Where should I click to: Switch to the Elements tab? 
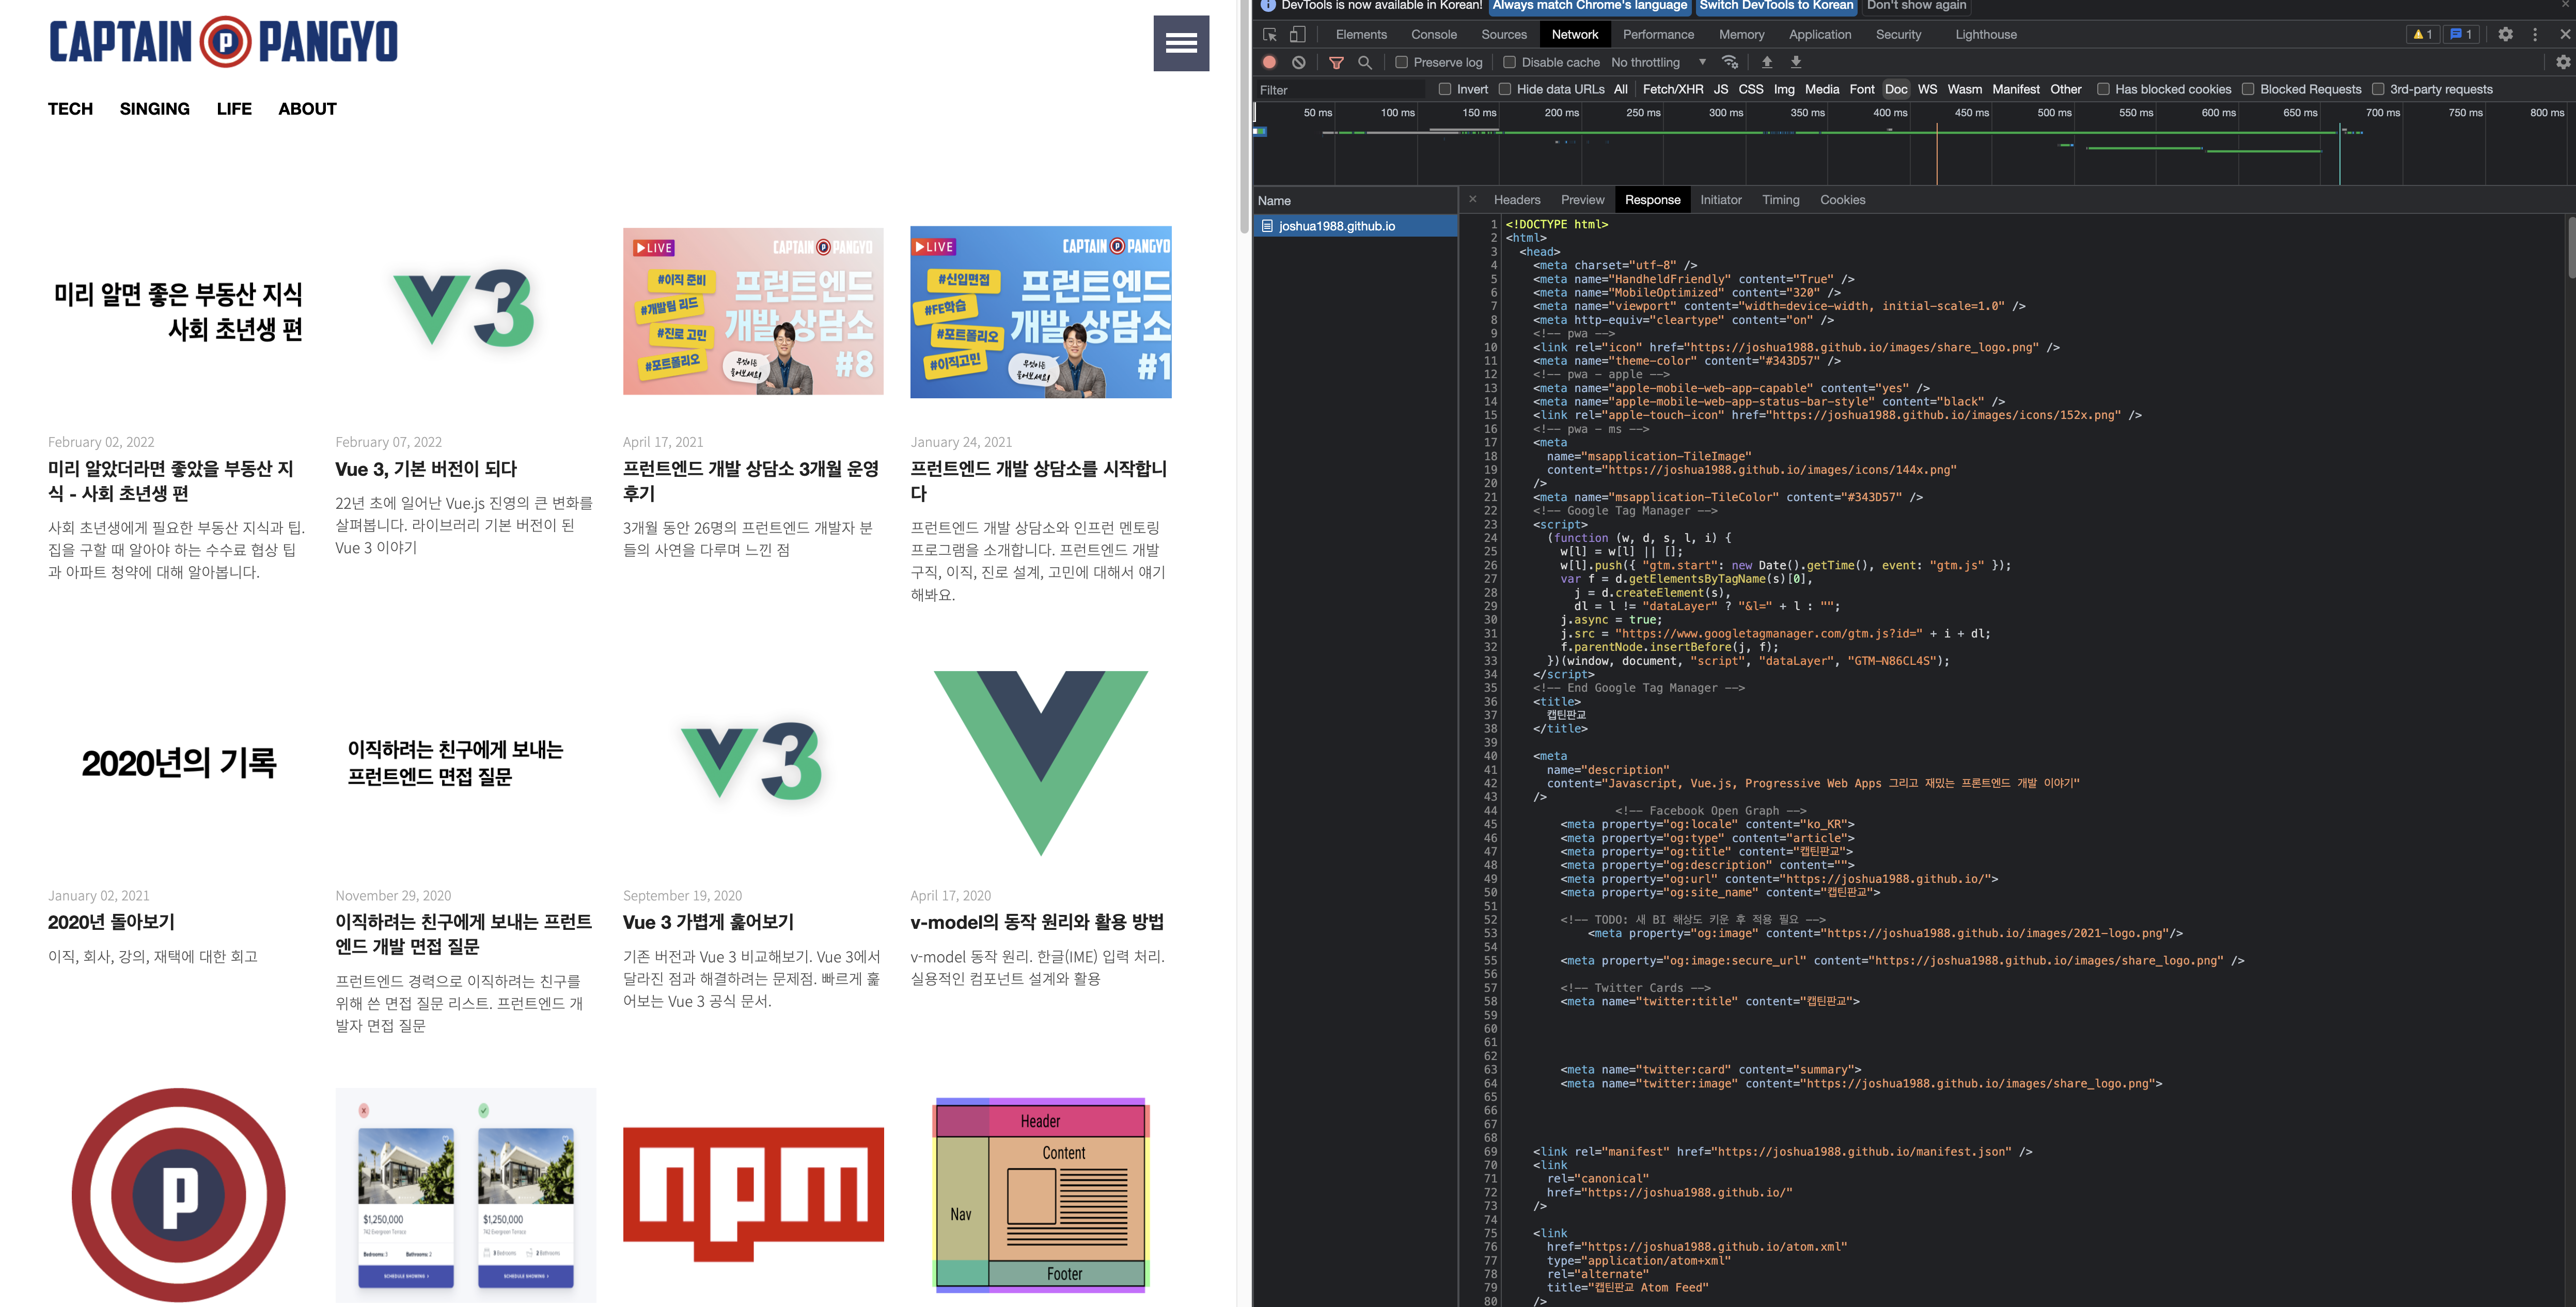click(x=1361, y=34)
